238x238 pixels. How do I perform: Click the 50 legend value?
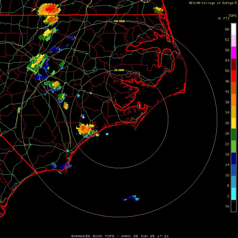[227, 71]
